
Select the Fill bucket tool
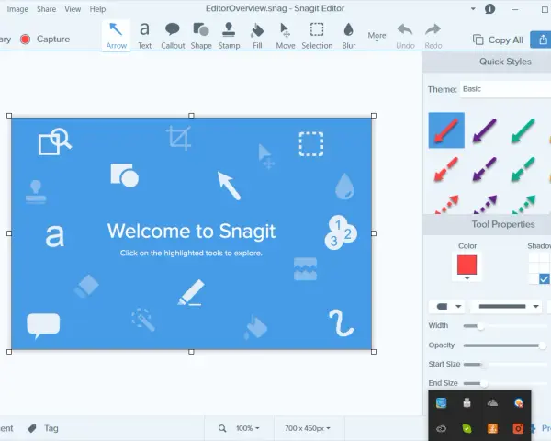click(257, 36)
